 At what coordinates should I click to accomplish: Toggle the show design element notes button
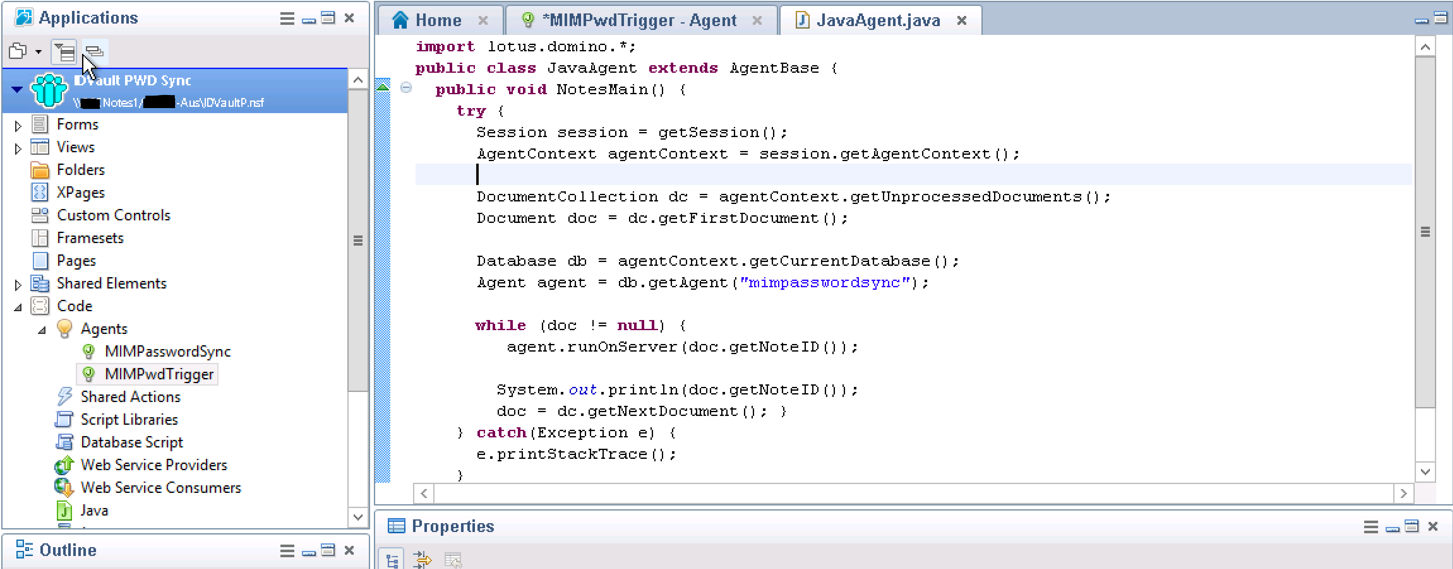(95, 51)
